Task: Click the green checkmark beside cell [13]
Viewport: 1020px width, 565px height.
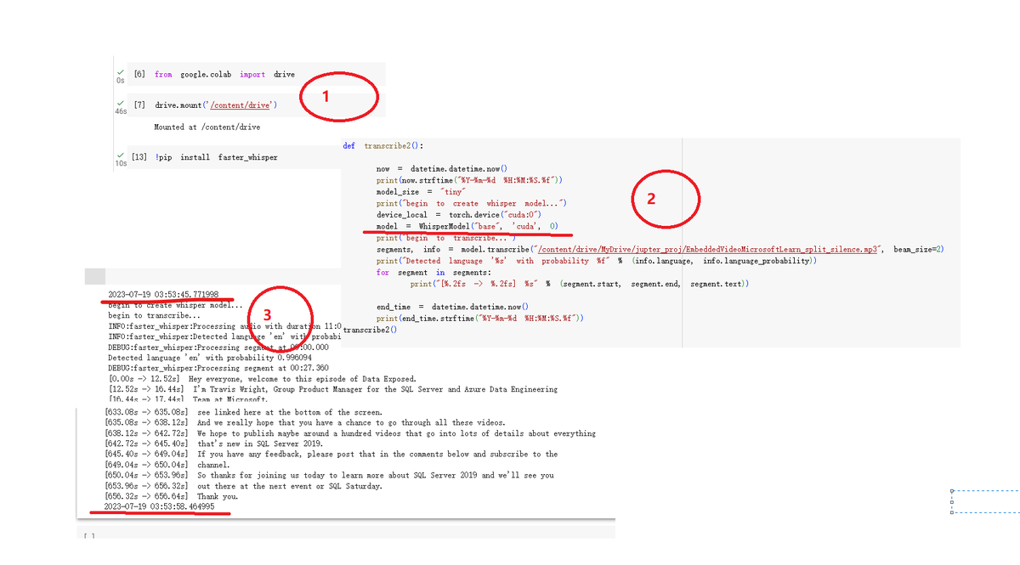Action: (x=120, y=155)
